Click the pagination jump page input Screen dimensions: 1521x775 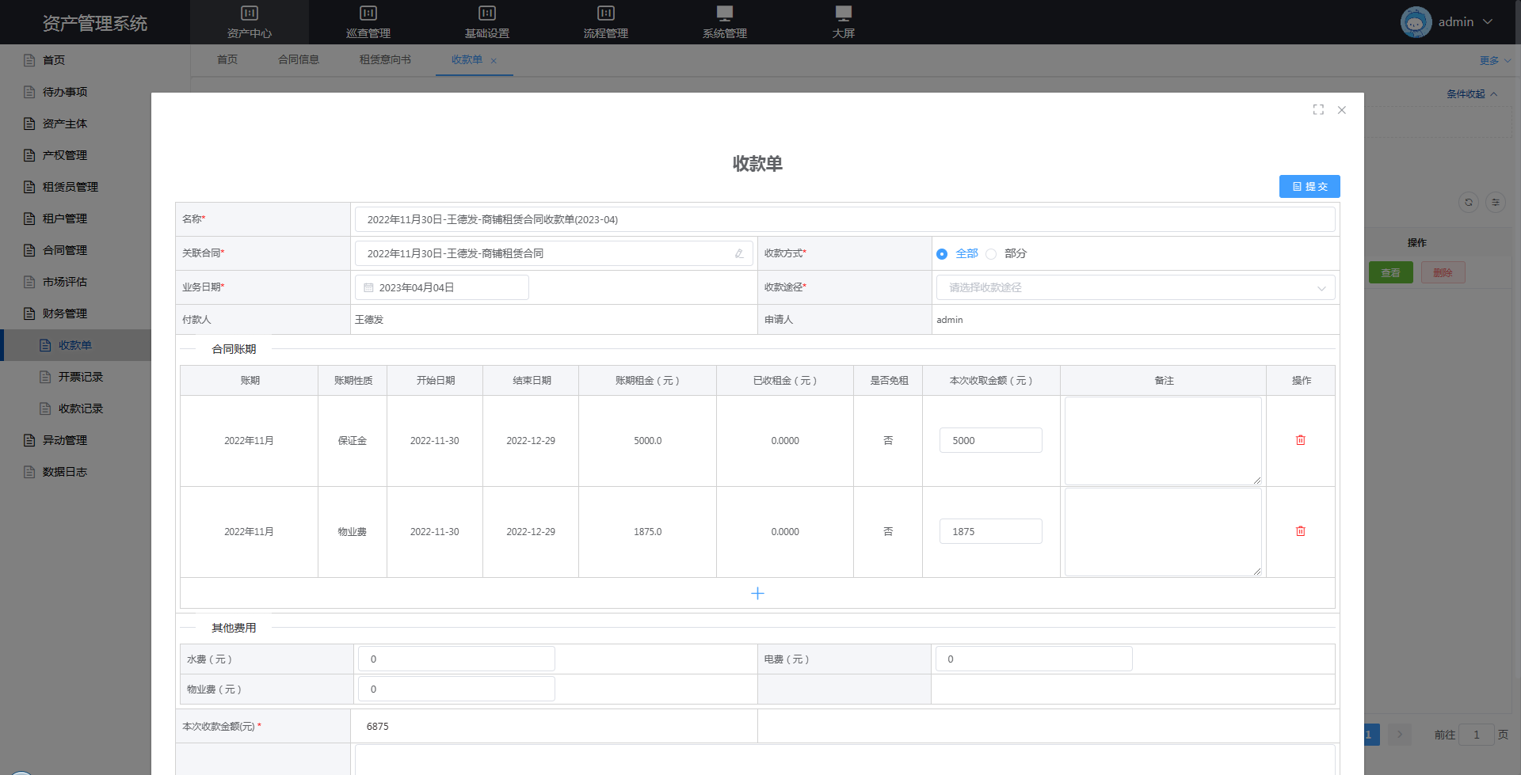pyautogui.click(x=1476, y=735)
